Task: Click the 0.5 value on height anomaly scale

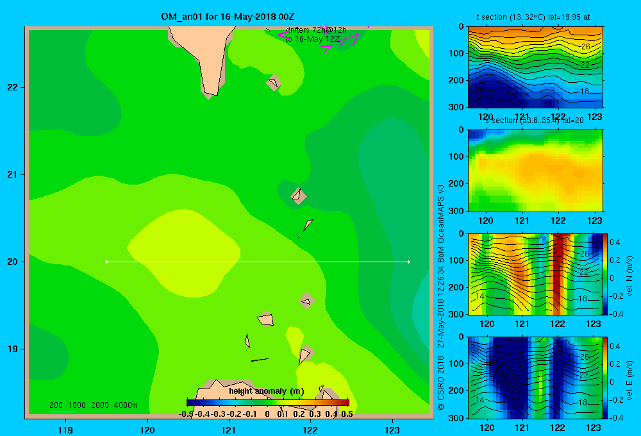Action: pos(347,414)
